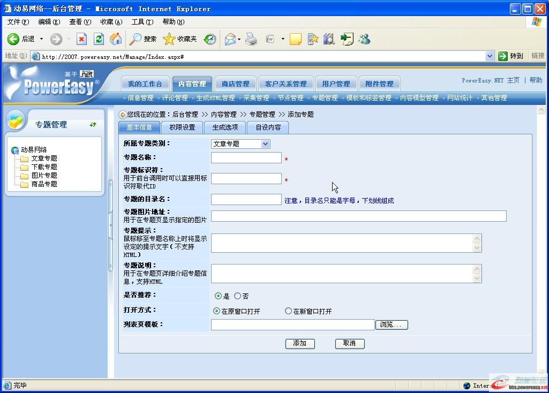Choose 在新窗口打开 open method option
Viewport: 549px width, 393px height.
pos(287,311)
